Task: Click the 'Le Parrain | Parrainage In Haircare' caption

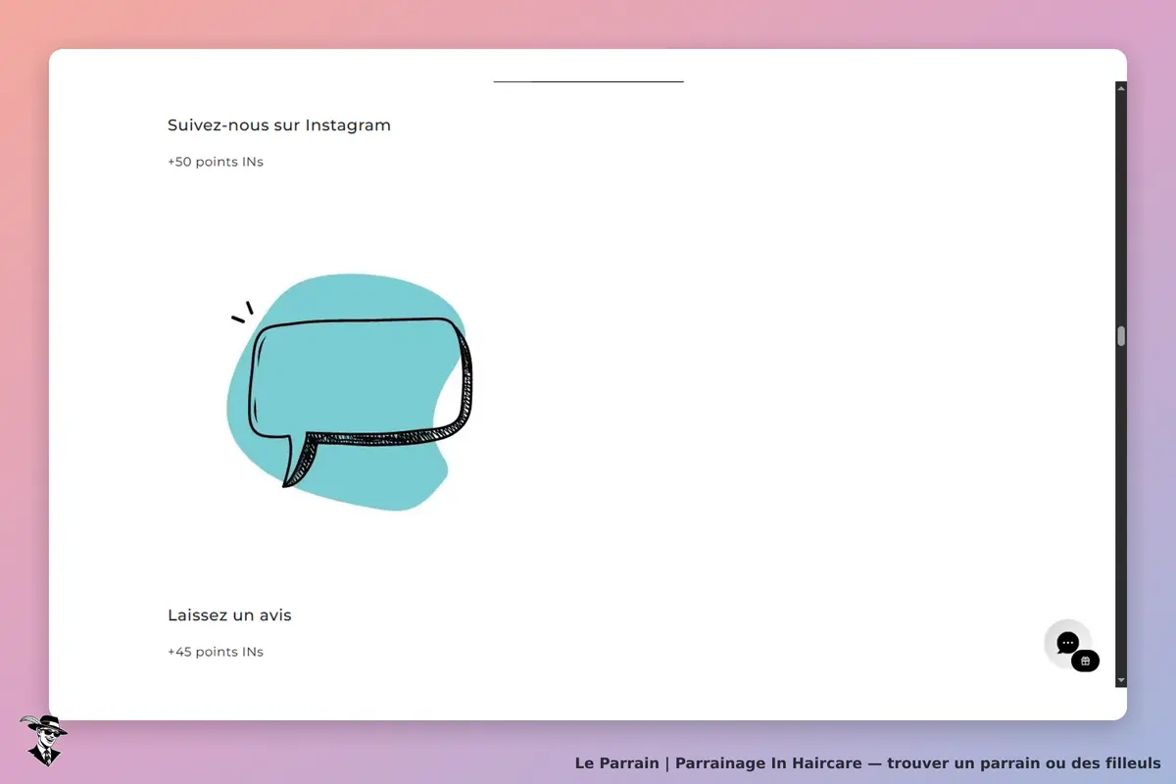Action: tap(867, 762)
